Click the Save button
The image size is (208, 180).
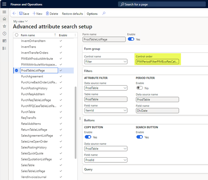point(24,14)
